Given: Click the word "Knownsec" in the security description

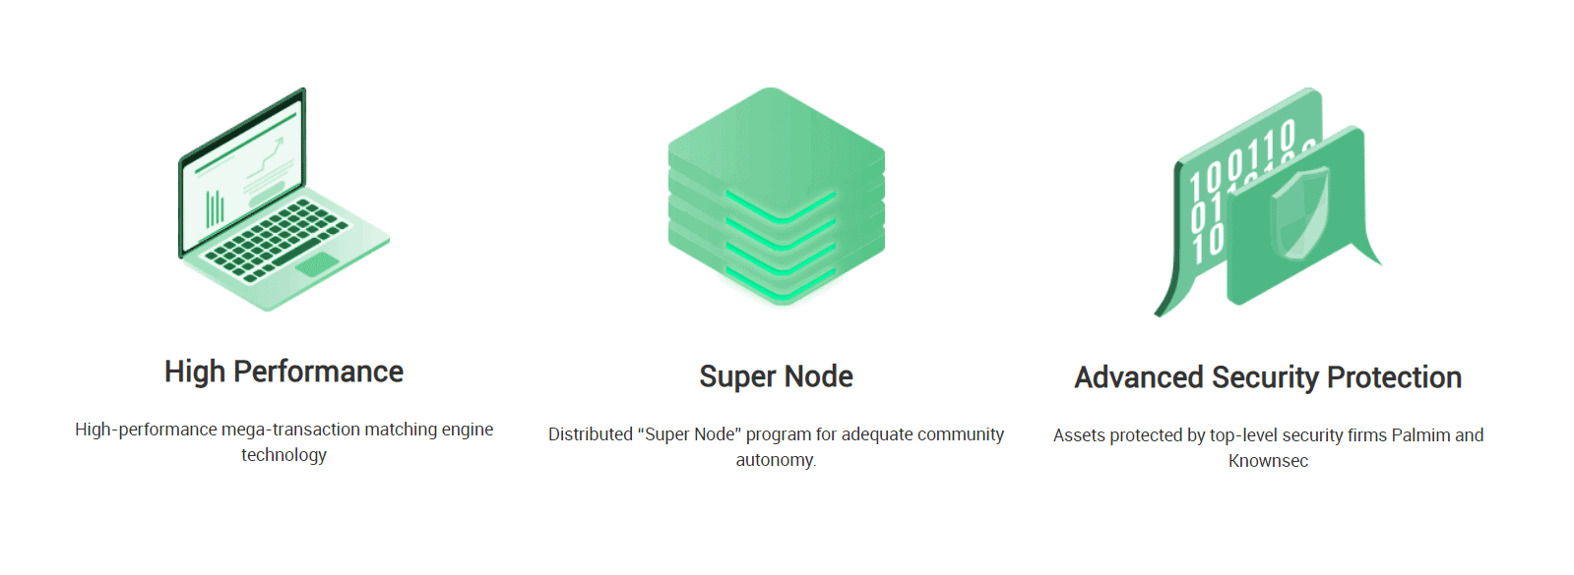Looking at the screenshot, I should point(1268,461).
